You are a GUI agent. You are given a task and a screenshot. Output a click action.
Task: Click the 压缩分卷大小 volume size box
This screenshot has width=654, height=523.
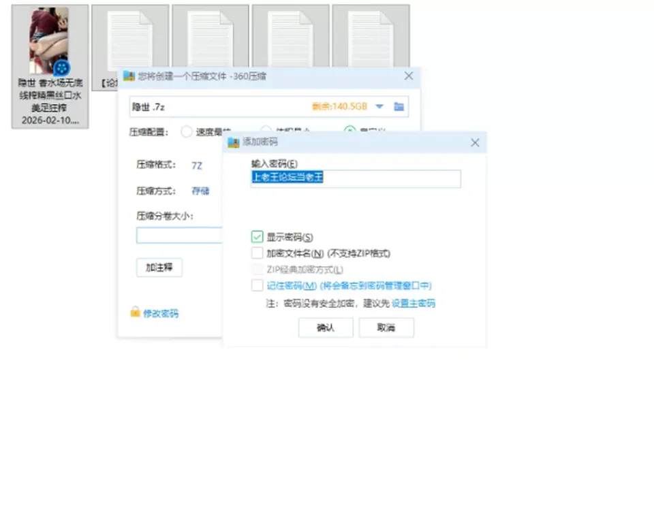tap(179, 235)
